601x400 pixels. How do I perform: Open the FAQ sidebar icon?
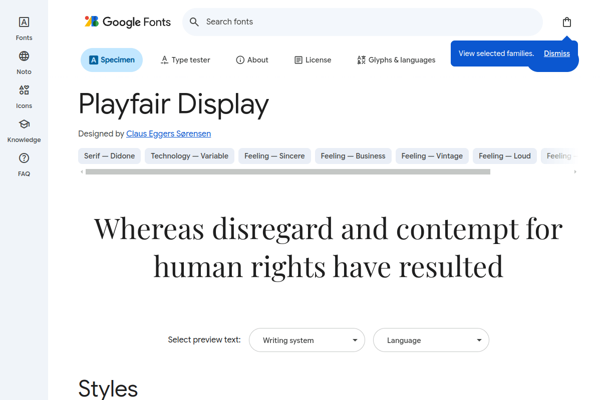point(24,163)
